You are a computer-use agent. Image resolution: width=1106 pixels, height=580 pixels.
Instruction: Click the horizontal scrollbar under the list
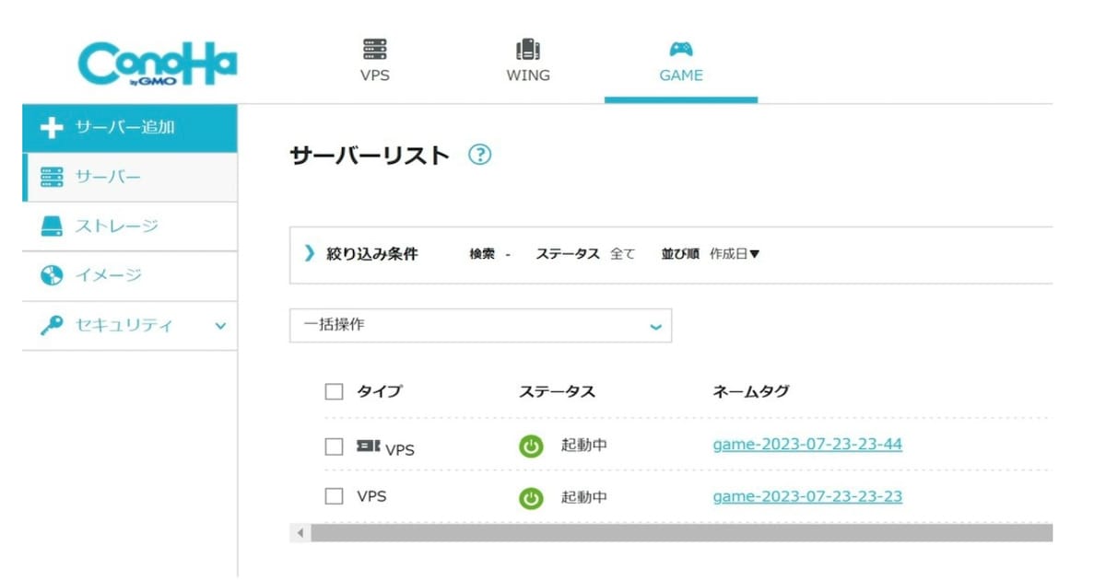(681, 533)
